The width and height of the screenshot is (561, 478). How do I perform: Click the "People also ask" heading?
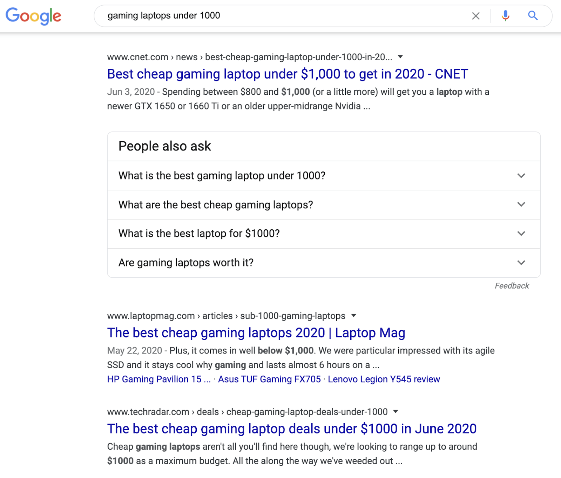tap(165, 146)
